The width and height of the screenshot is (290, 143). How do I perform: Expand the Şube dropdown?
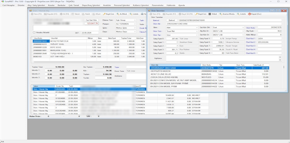pos(126,28)
